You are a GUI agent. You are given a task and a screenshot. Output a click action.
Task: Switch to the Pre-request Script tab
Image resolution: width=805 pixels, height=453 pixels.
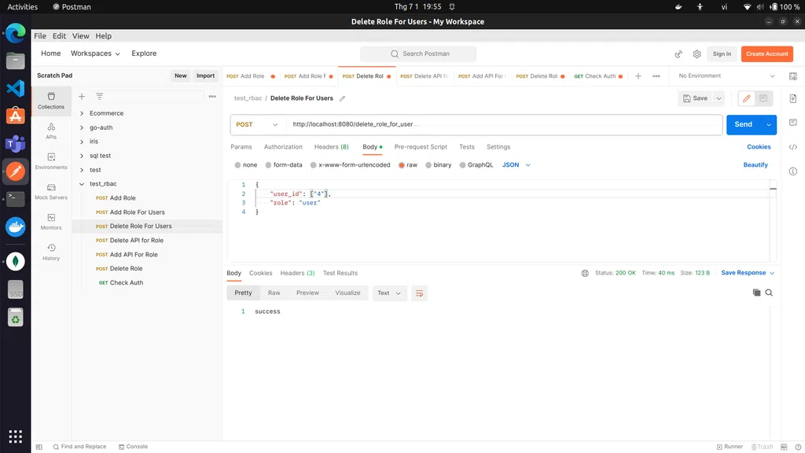421,147
